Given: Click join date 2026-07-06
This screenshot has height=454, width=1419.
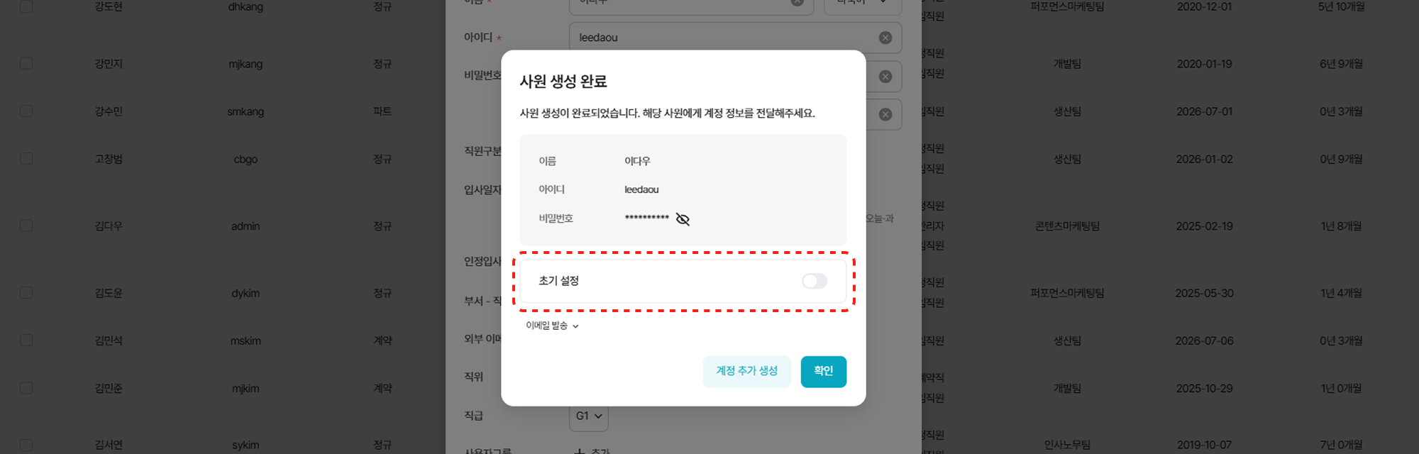Looking at the screenshot, I should 1204,340.
